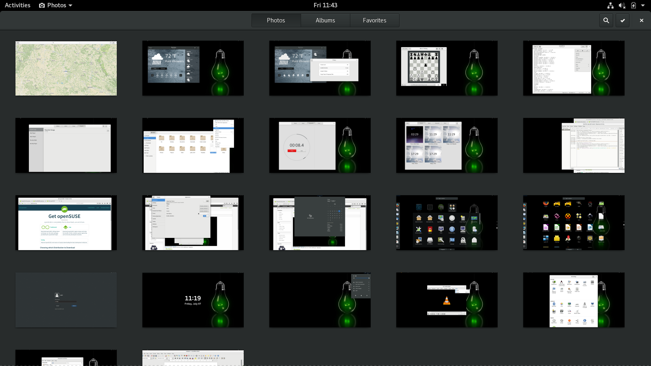Open the stopwatch 00:08.4 screenshot thumbnail
This screenshot has width=651, height=366.
[x=320, y=146]
